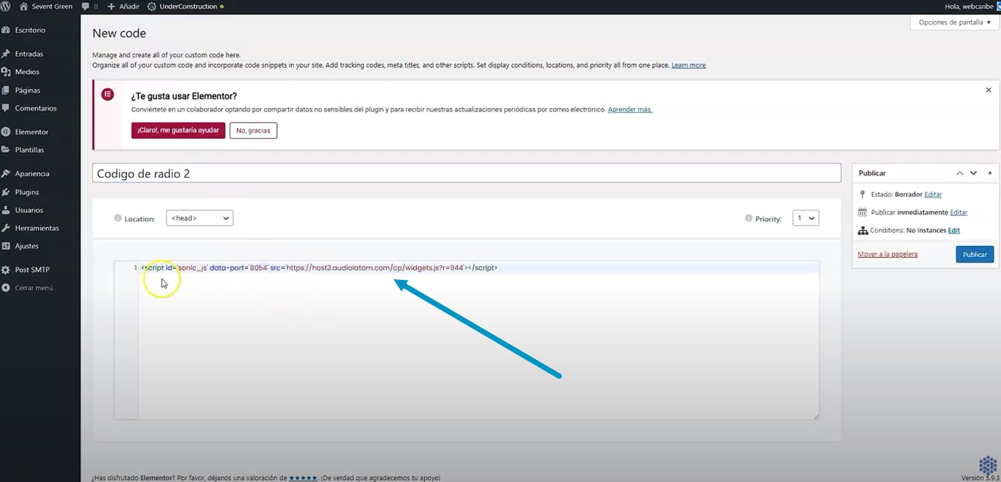Click the Plugins plug icon
The width and height of the screenshot is (1001, 482).
point(6,192)
